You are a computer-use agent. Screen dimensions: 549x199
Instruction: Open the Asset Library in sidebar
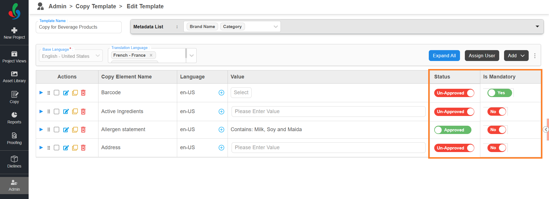14,77
